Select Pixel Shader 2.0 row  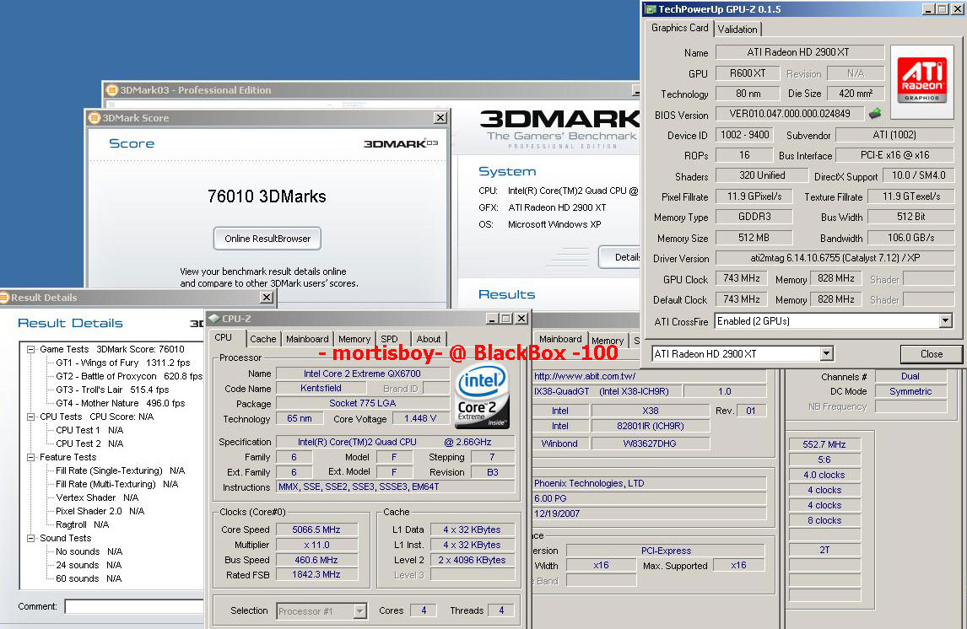pos(100,511)
